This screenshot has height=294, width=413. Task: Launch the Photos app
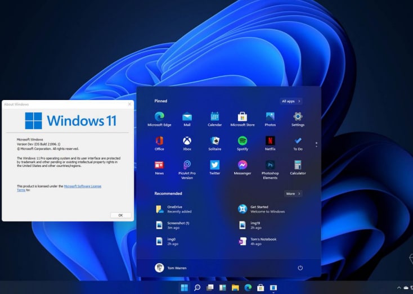(270, 119)
